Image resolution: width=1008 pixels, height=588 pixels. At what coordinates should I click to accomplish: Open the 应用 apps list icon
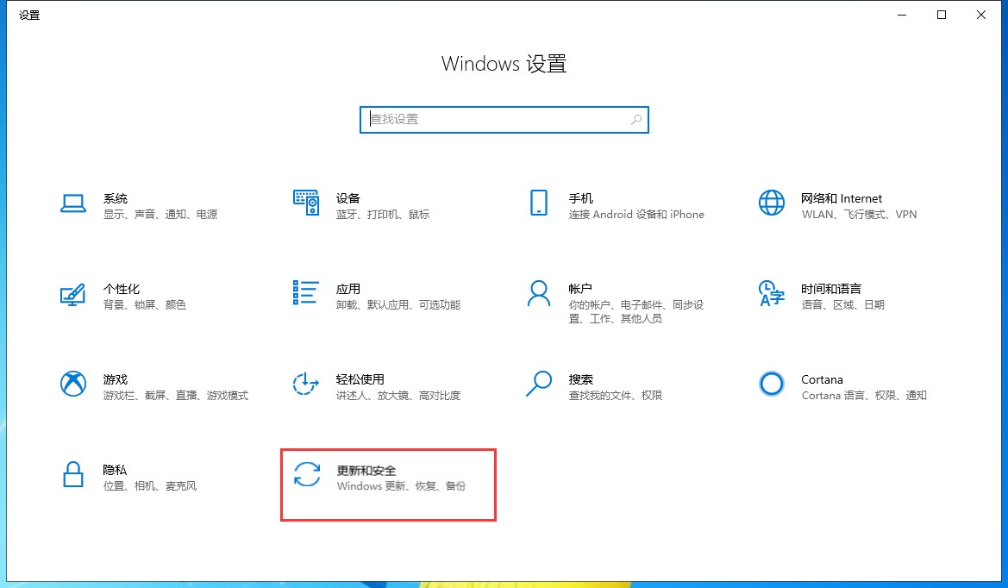click(x=306, y=292)
